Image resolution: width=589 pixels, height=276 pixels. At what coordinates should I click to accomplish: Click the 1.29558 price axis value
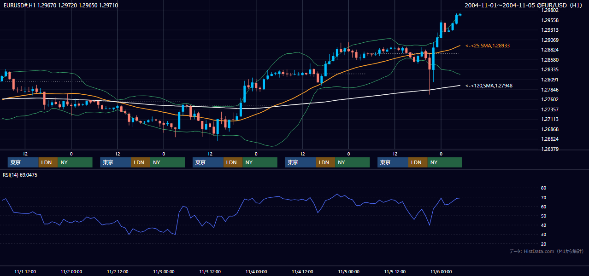(x=550, y=20)
